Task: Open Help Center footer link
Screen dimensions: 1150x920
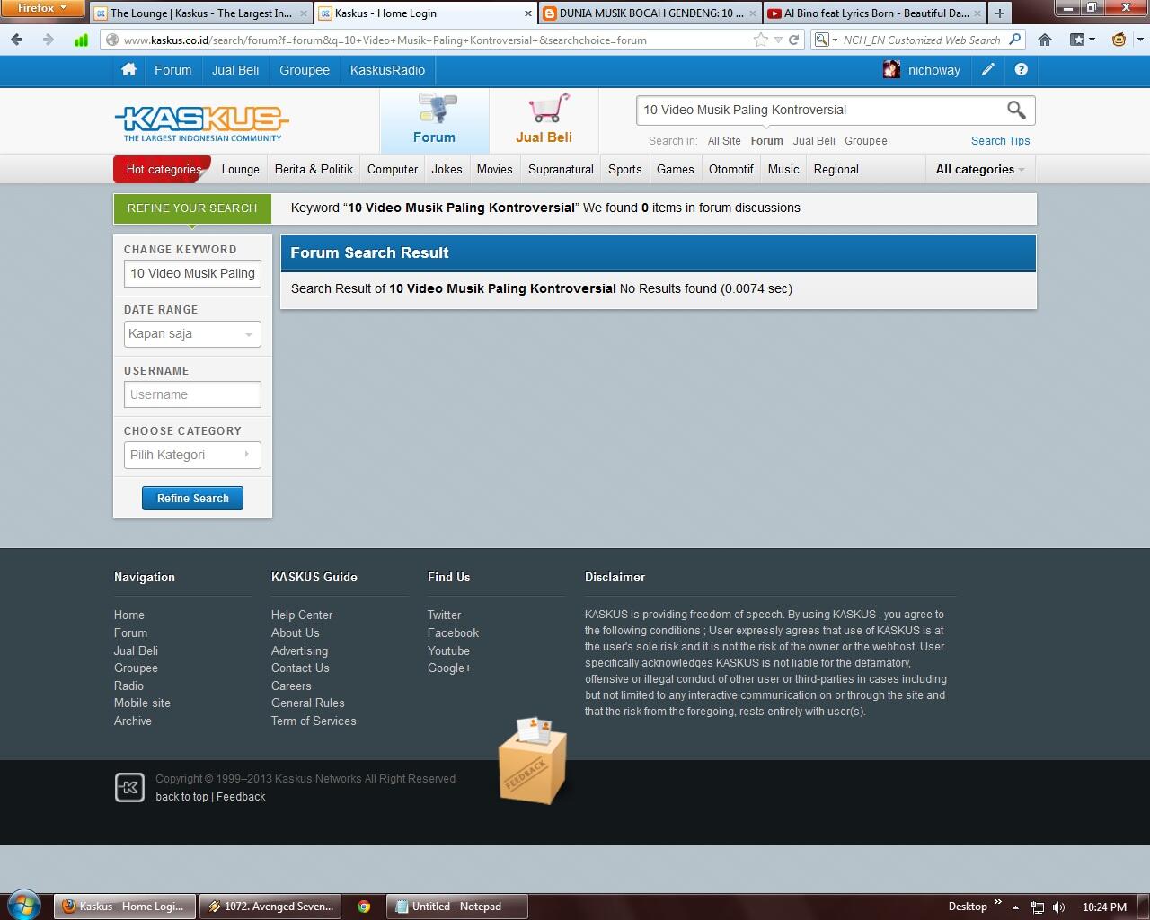Action: click(302, 615)
